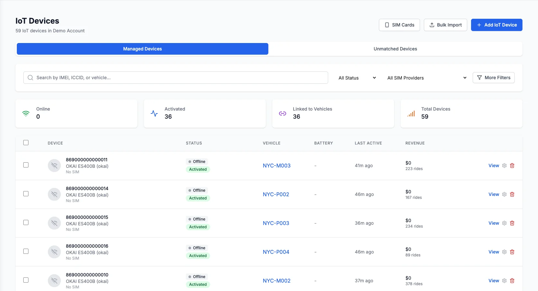Open More Filters
The height and width of the screenshot is (291, 538).
click(494, 78)
